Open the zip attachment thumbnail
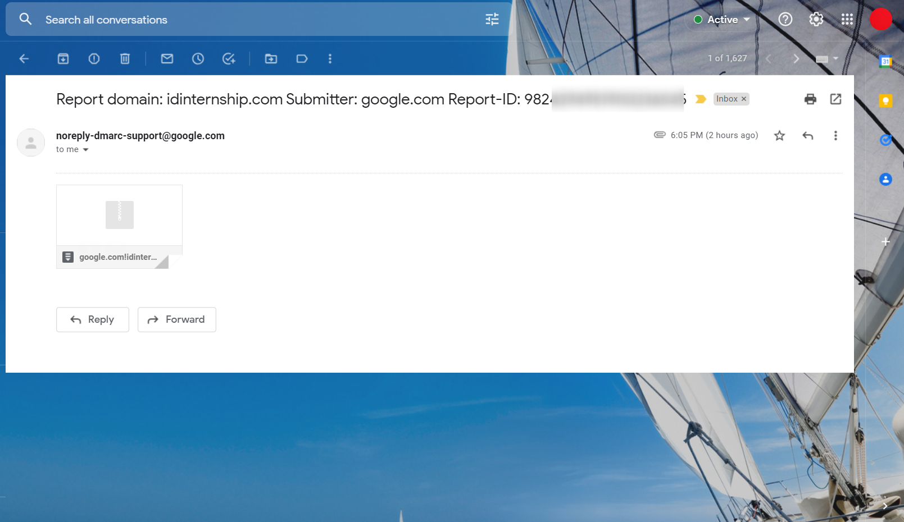The width and height of the screenshot is (904, 522). point(119,227)
